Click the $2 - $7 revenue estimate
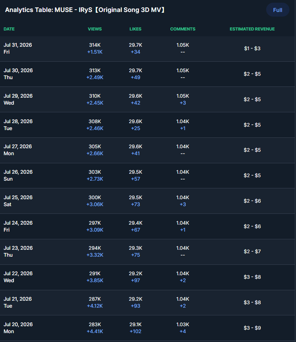 coord(252,252)
